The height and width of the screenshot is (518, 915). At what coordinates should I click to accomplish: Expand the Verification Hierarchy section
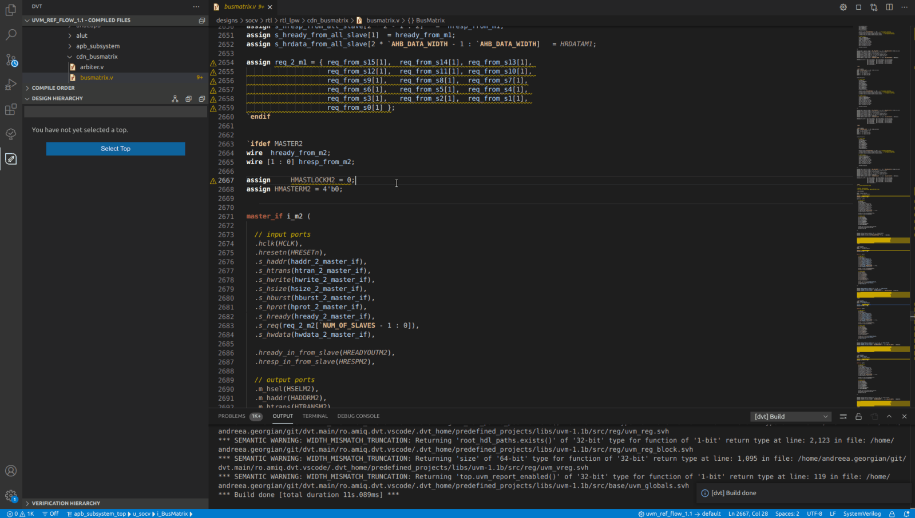[65, 503]
